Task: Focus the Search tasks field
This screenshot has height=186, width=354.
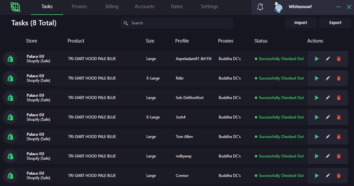Action: [177, 23]
